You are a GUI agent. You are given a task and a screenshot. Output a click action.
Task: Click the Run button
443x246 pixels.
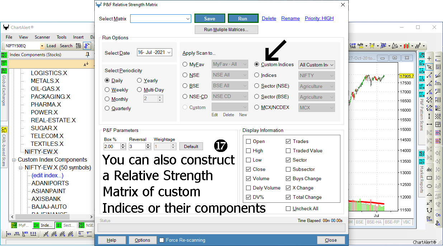243,19
